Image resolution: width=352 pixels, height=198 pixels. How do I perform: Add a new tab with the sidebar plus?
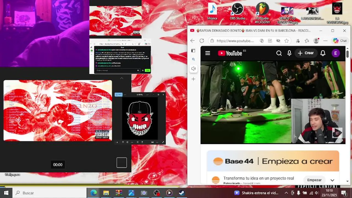[x=193, y=79]
